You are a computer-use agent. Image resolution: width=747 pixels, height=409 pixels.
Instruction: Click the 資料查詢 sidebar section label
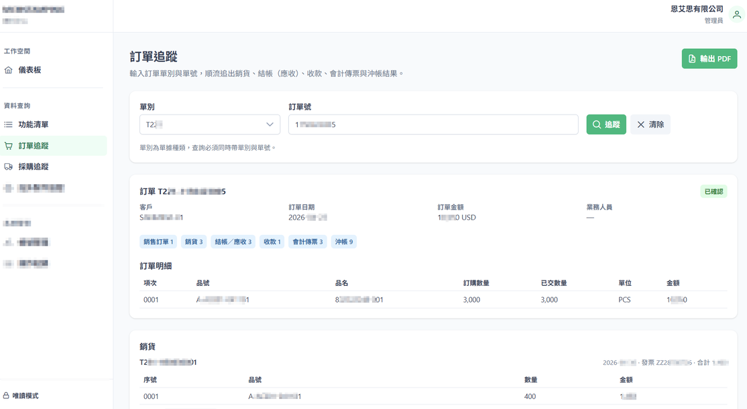pos(17,106)
